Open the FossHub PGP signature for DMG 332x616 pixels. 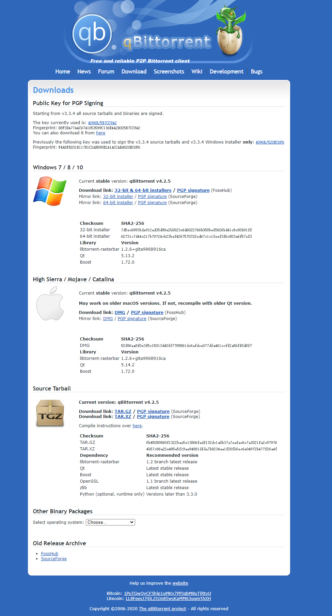point(147,313)
